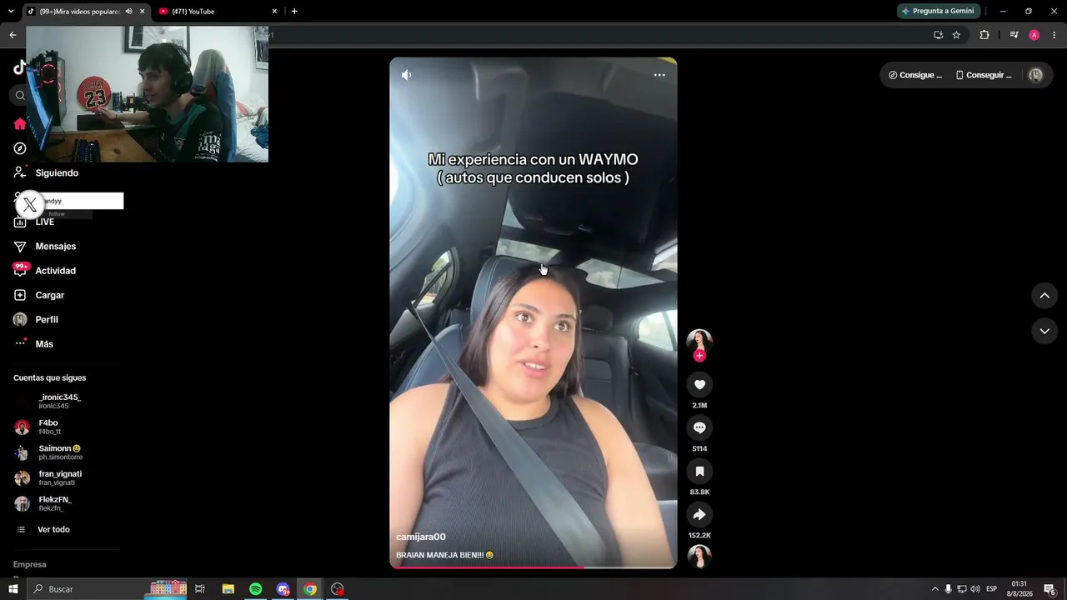
Task: Open the media controls icon in Chrome
Action: pos(1014,35)
